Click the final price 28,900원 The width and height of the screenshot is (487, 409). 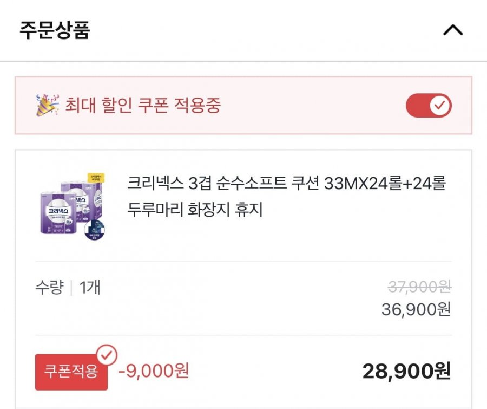click(x=406, y=371)
